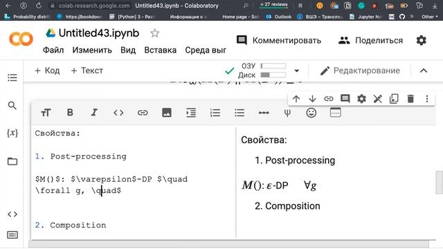443x249 pixels.
Task: Format selection as code
Action: tap(118, 113)
